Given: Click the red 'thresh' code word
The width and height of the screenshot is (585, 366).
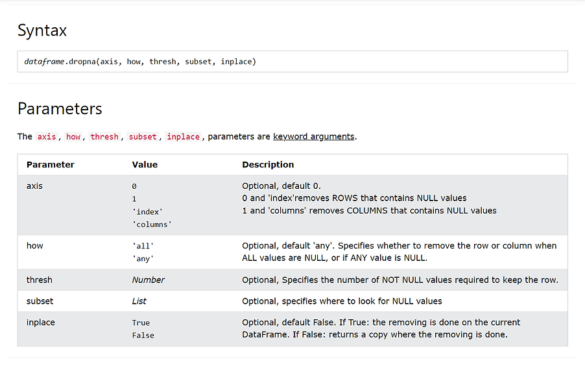Looking at the screenshot, I should pyautogui.click(x=104, y=137).
